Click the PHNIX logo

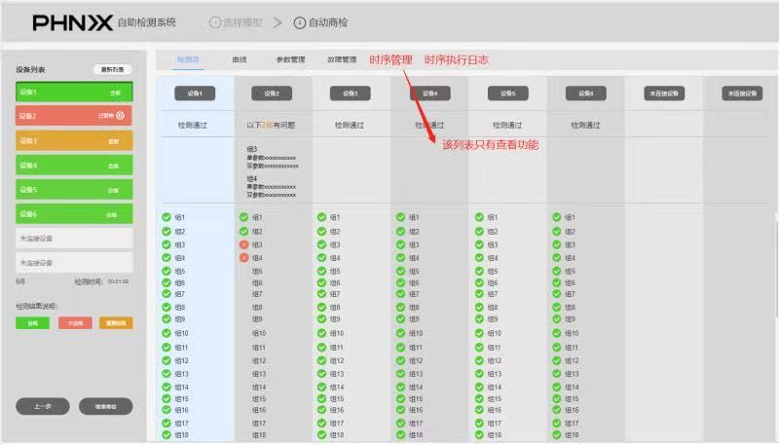pyautogui.click(x=72, y=22)
